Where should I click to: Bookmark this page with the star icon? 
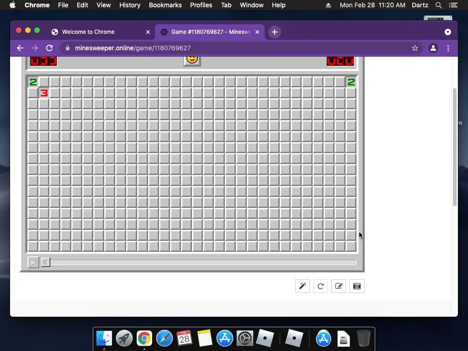point(415,48)
